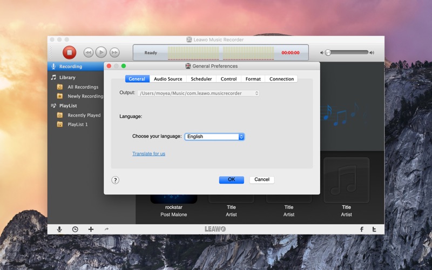Open the Connection tab
The height and width of the screenshot is (270, 432).
click(281, 79)
